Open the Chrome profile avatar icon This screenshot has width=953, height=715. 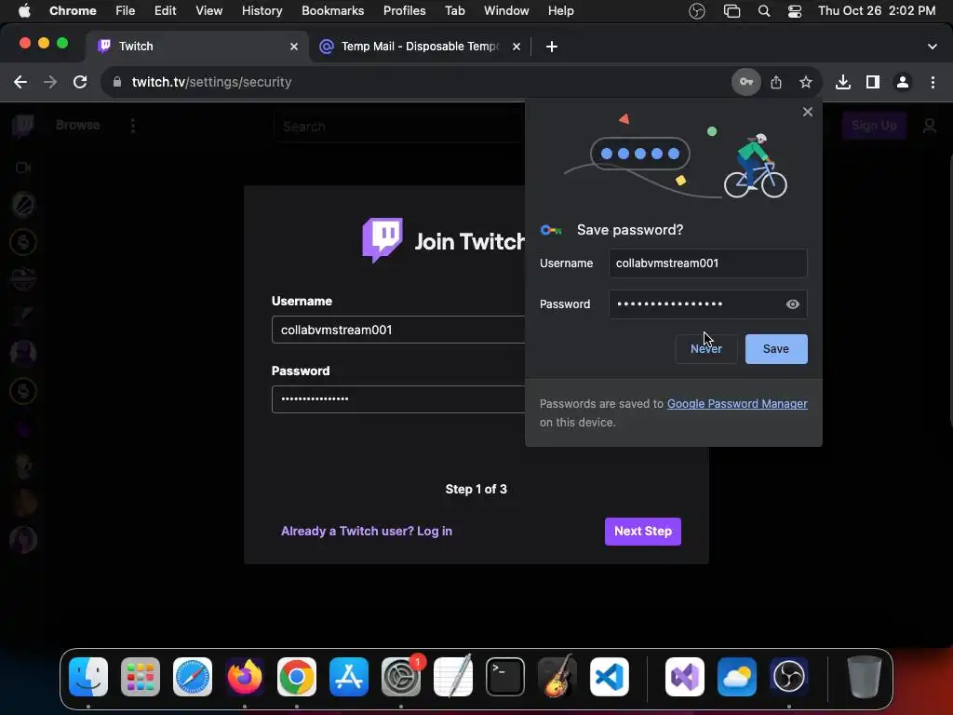click(903, 82)
